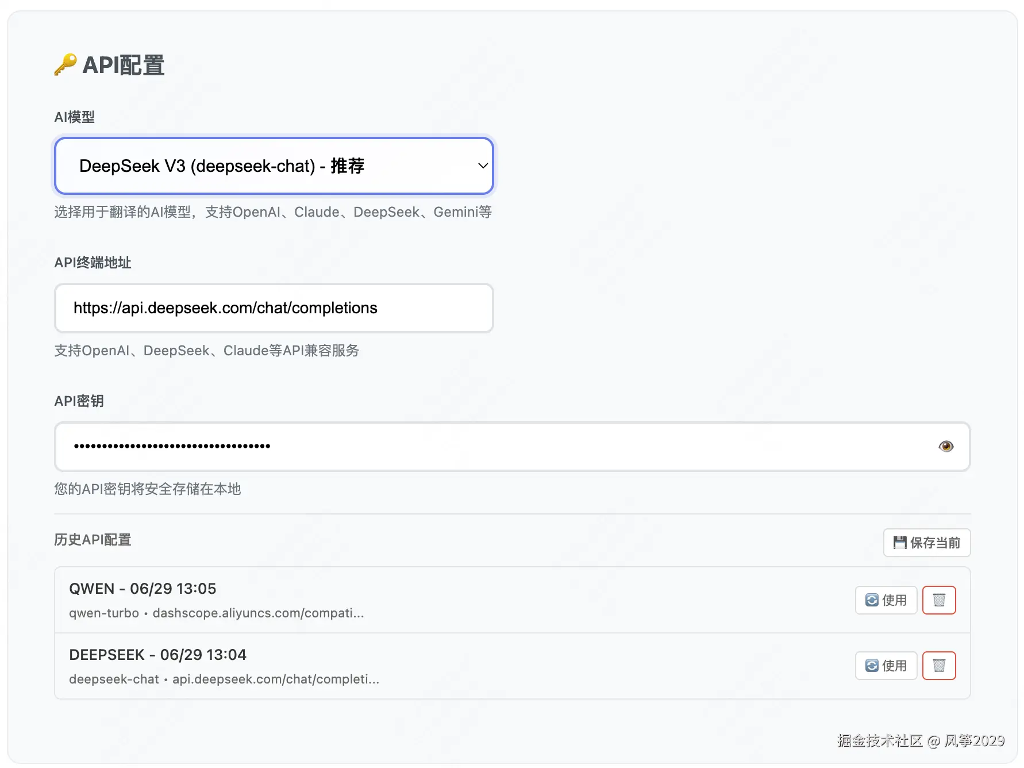Click the 支持OpenAI、DeepSeek、Claude等API兼容服务 hint

pos(207,351)
